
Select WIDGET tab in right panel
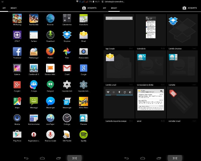coord(114,8)
